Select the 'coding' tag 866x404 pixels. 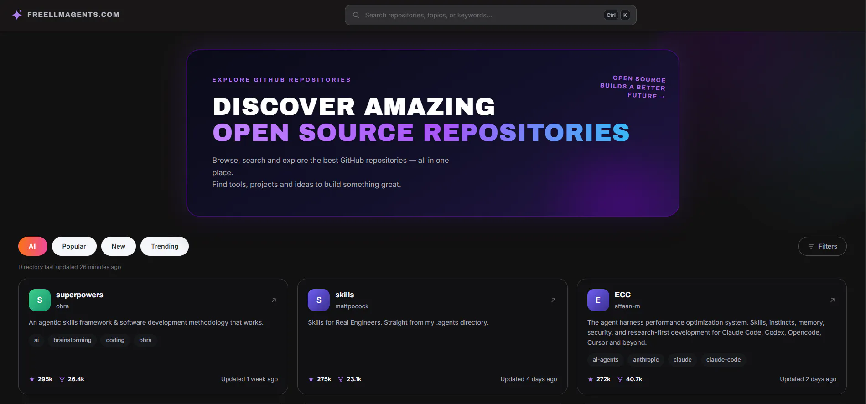(x=115, y=340)
